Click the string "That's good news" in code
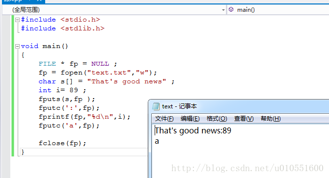The height and width of the screenshot is (178, 329). point(127,81)
